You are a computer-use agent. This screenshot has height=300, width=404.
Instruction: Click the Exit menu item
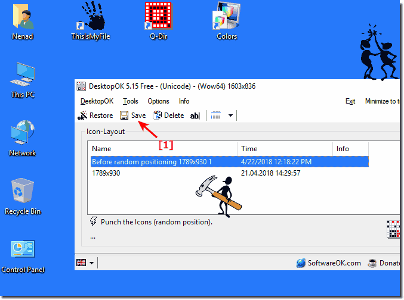tap(350, 101)
